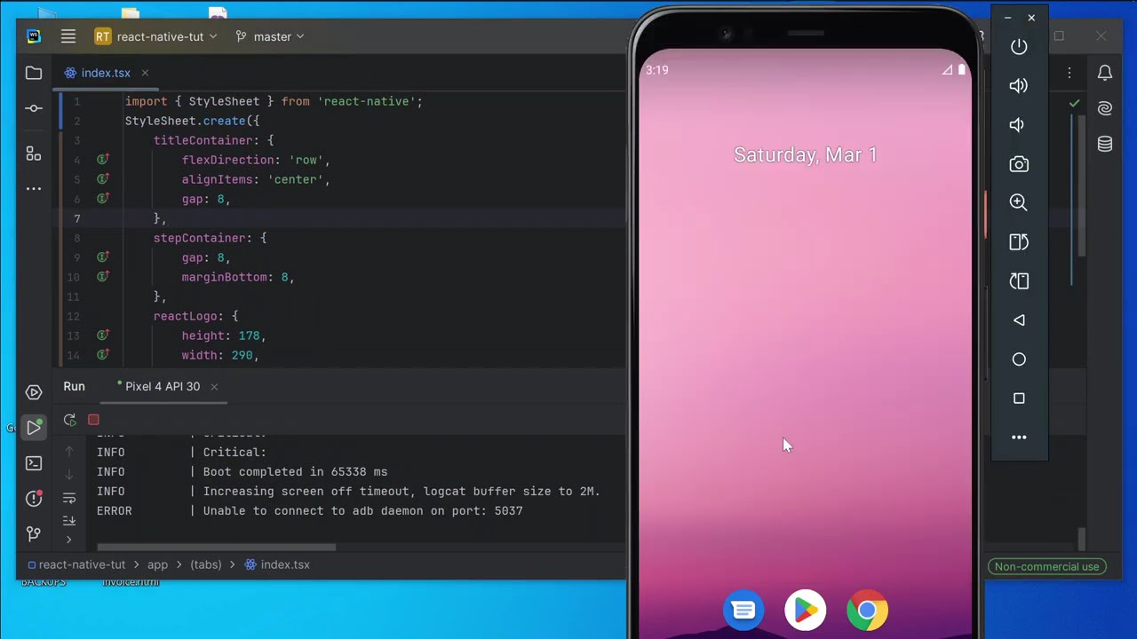
Task: Click the emulator Overview square button
Action: point(1019,398)
